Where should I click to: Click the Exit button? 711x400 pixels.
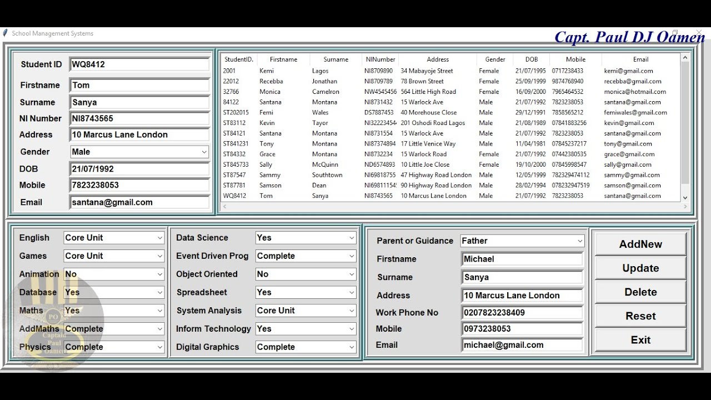click(x=640, y=339)
